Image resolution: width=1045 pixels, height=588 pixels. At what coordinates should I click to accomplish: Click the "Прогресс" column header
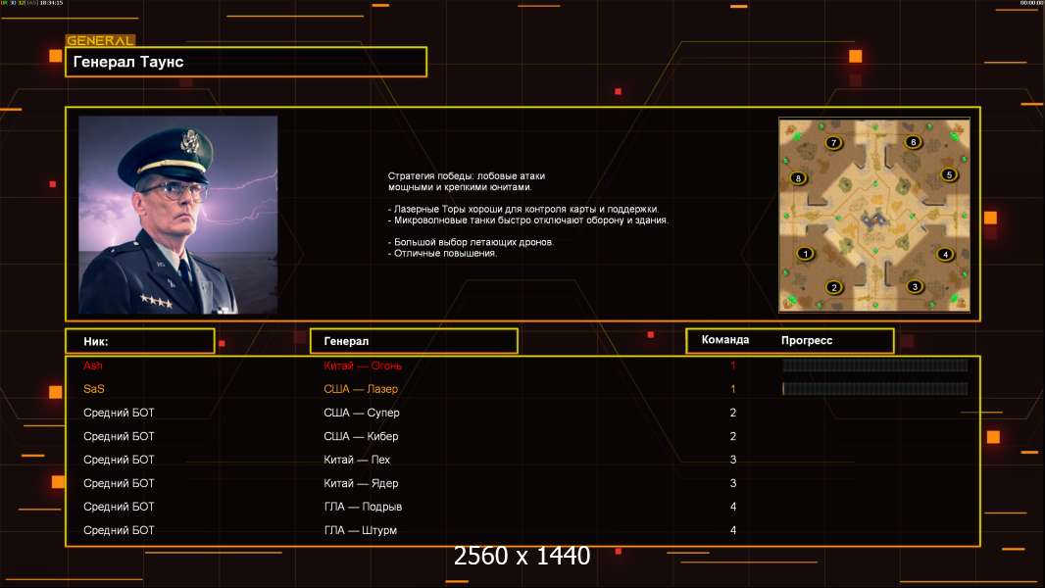coord(807,340)
